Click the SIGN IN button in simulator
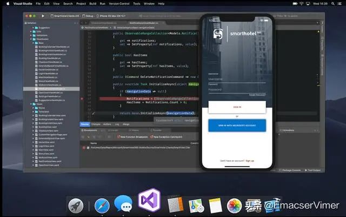The width and height of the screenshot is (346, 217). click(237, 108)
